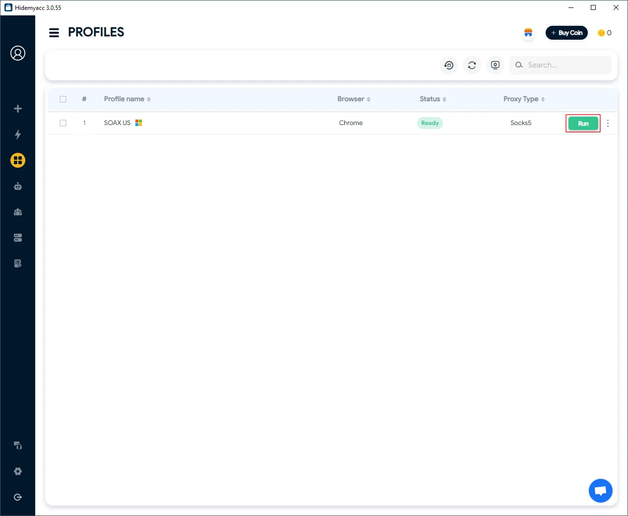
Task: Open the robot automation icon in sidebar
Action: tap(18, 186)
